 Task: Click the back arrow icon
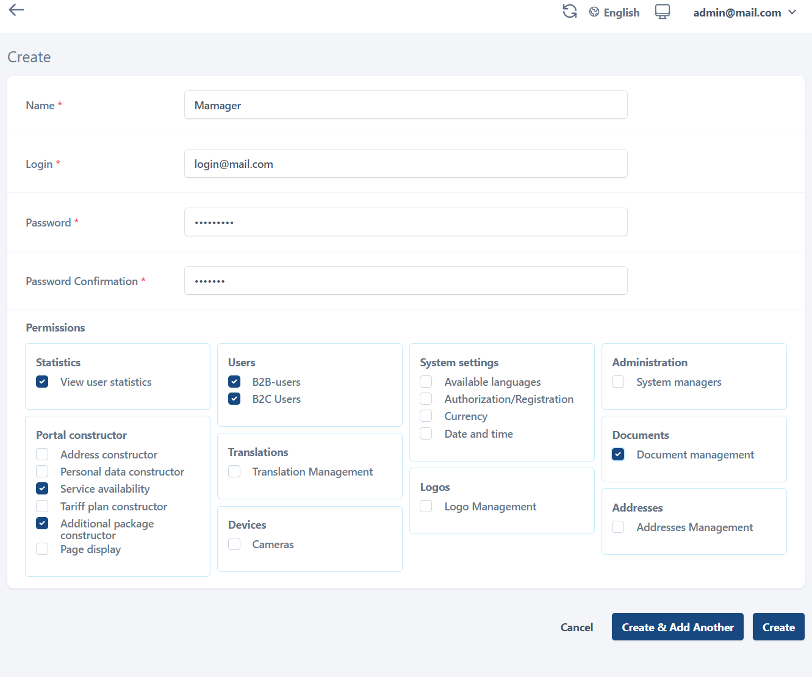click(x=16, y=10)
